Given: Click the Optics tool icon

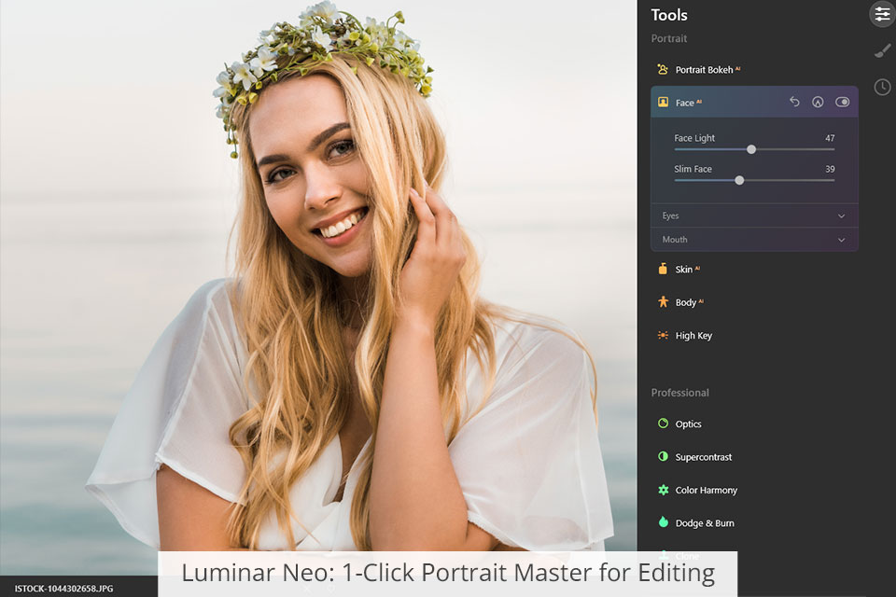Looking at the screenshot, I should [663, 423].
